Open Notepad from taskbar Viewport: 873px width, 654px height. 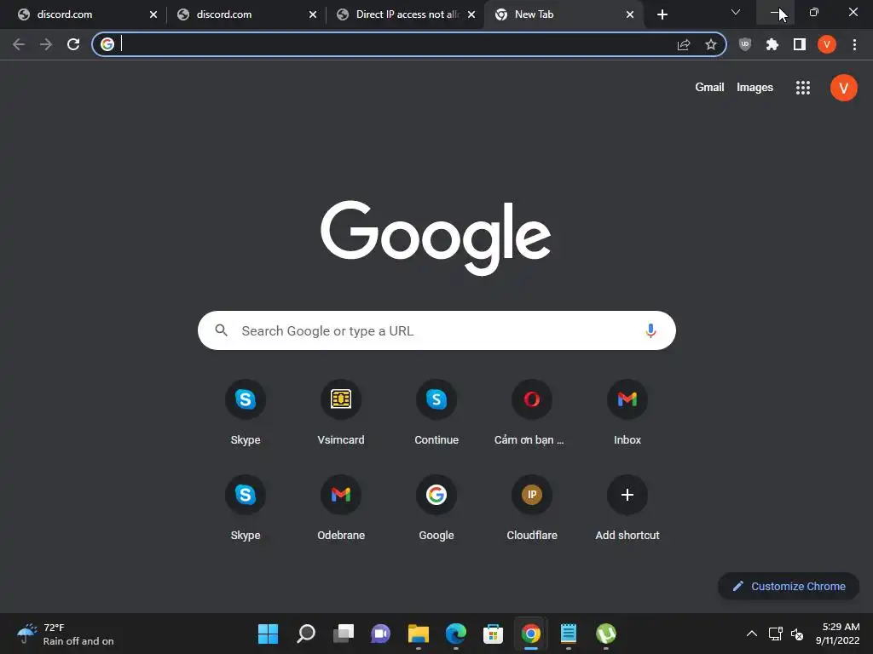coord(568,634)
